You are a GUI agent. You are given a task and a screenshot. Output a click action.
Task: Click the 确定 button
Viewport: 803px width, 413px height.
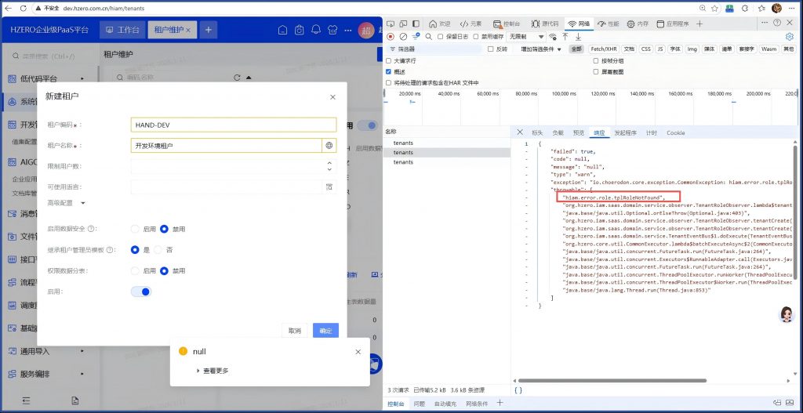(325, 331)
